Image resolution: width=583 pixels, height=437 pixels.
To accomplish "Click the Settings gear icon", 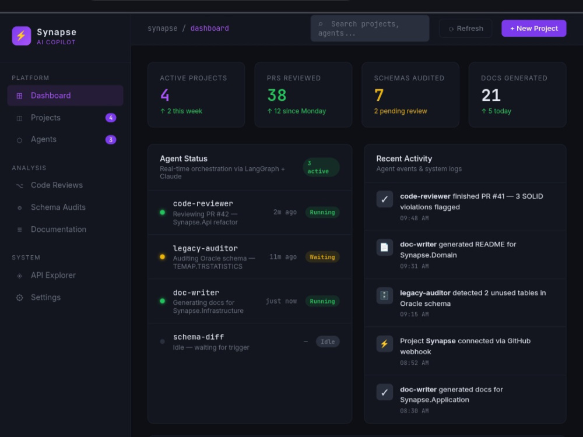I will pos(19,298).
